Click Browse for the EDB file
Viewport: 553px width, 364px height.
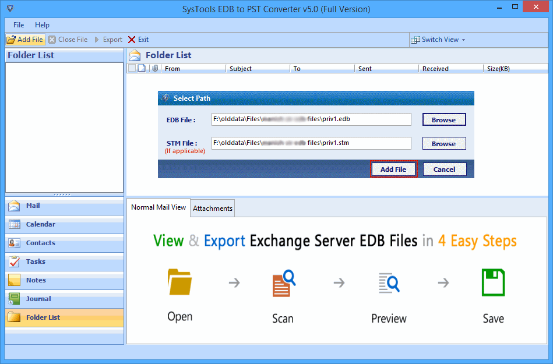click(x=444, y=119)
